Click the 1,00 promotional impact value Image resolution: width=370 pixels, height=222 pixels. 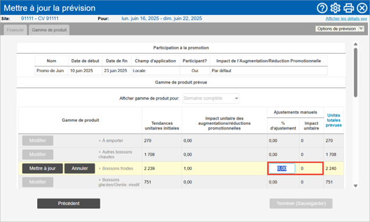coord(187,168)
